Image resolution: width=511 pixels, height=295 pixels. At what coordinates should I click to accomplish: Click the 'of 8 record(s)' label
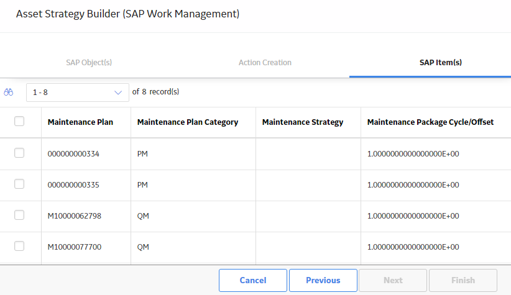[x=155, y=92]
